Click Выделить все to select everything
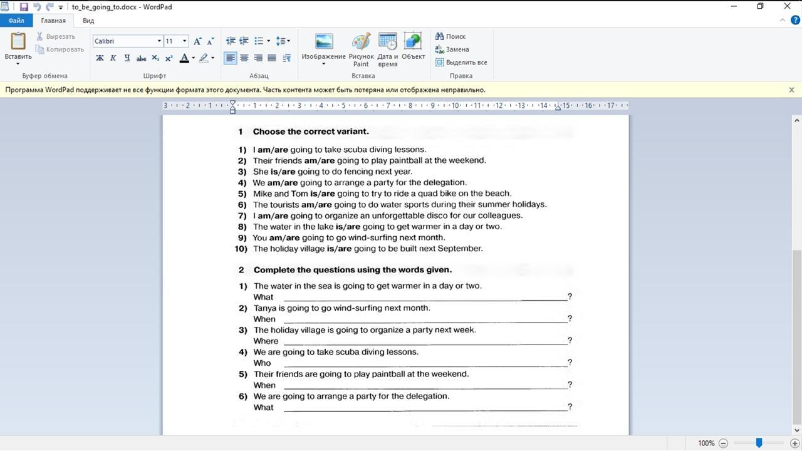Image resolution: width=802 pixels, height=451 pixels. [461, 63]
